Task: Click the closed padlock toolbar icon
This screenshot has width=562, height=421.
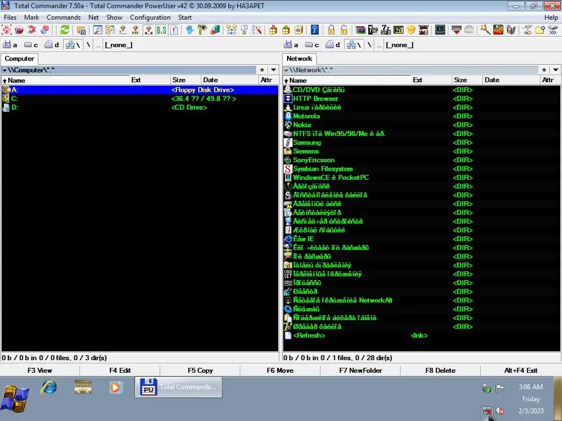Action: pos(331,30)
